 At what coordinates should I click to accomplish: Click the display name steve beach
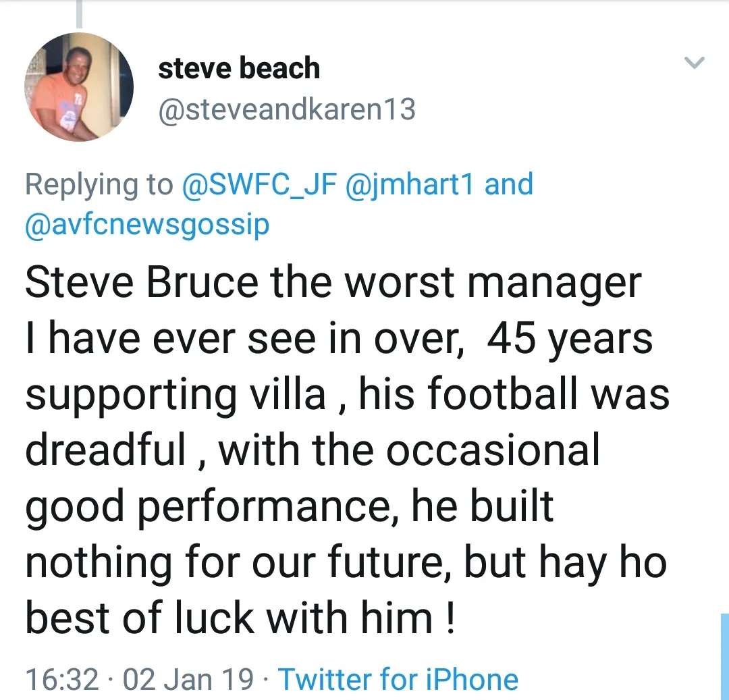click(238, 68)
